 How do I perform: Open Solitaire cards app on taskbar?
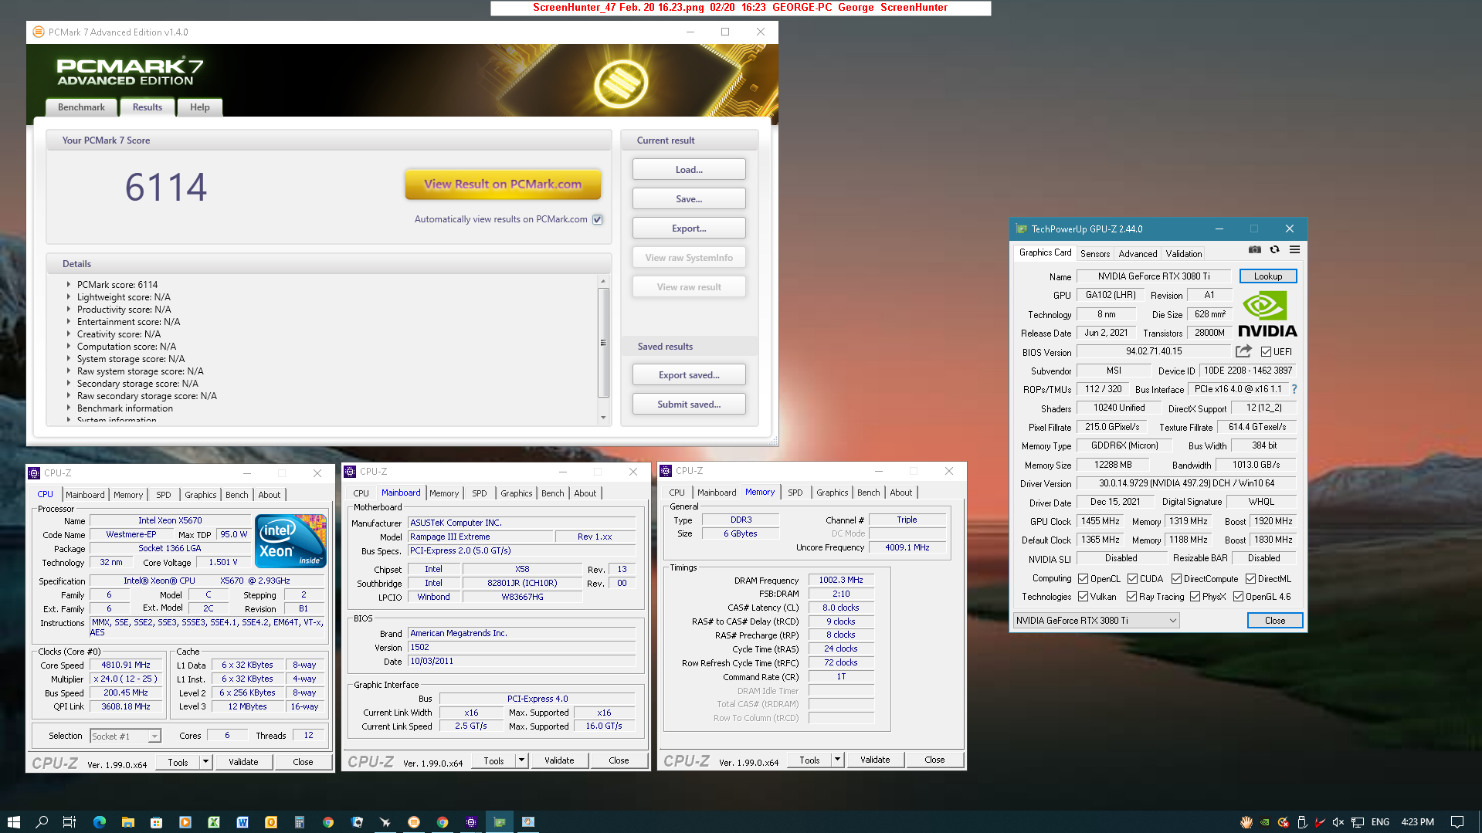357,822
